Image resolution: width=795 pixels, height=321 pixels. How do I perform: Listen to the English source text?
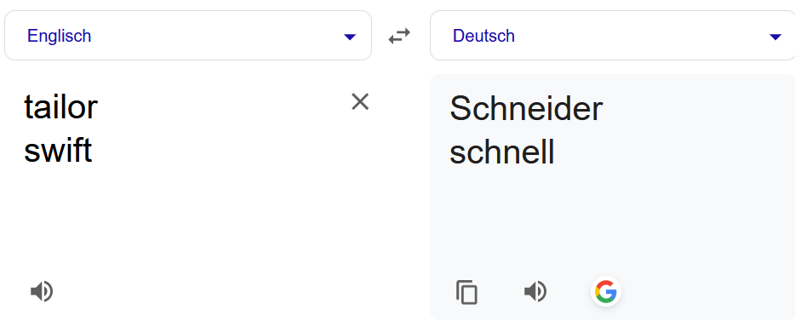tap(42, 291)
